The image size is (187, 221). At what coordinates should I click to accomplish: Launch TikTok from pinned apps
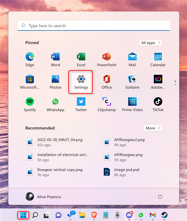point(158,104)
